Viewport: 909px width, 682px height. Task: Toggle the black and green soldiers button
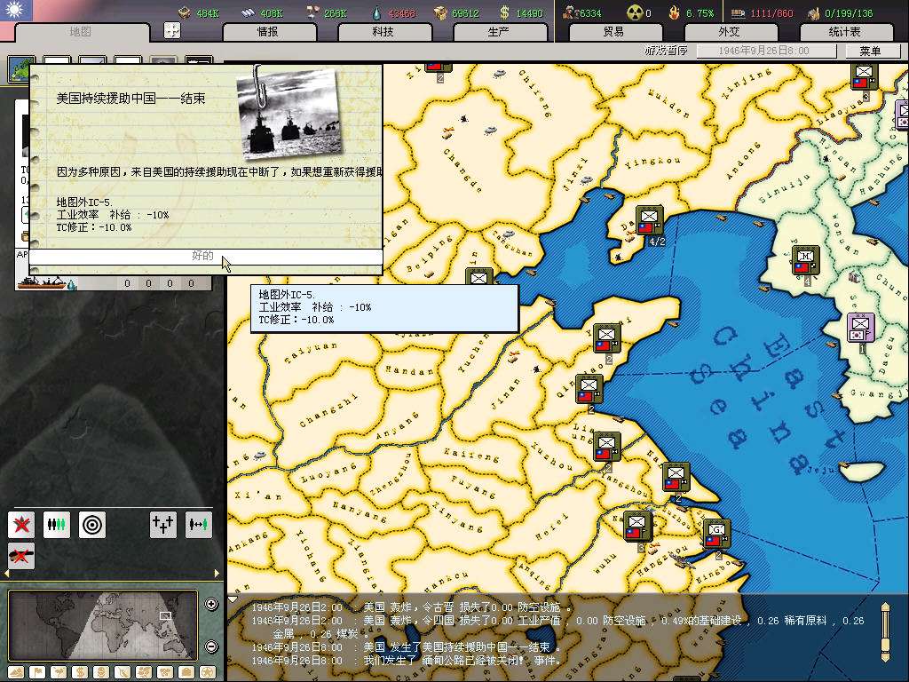57,525
